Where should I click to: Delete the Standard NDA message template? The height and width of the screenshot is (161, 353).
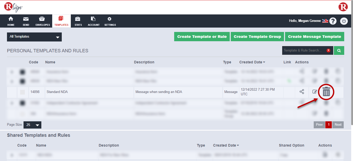tap(326, 92)
